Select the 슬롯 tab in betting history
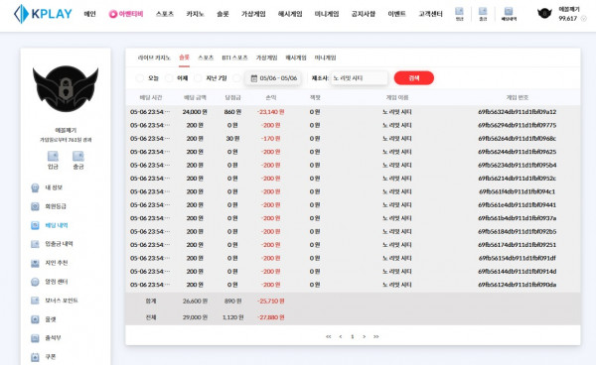Image resolution: width=596 pixels, height=365 pixels. coord(184,58)
